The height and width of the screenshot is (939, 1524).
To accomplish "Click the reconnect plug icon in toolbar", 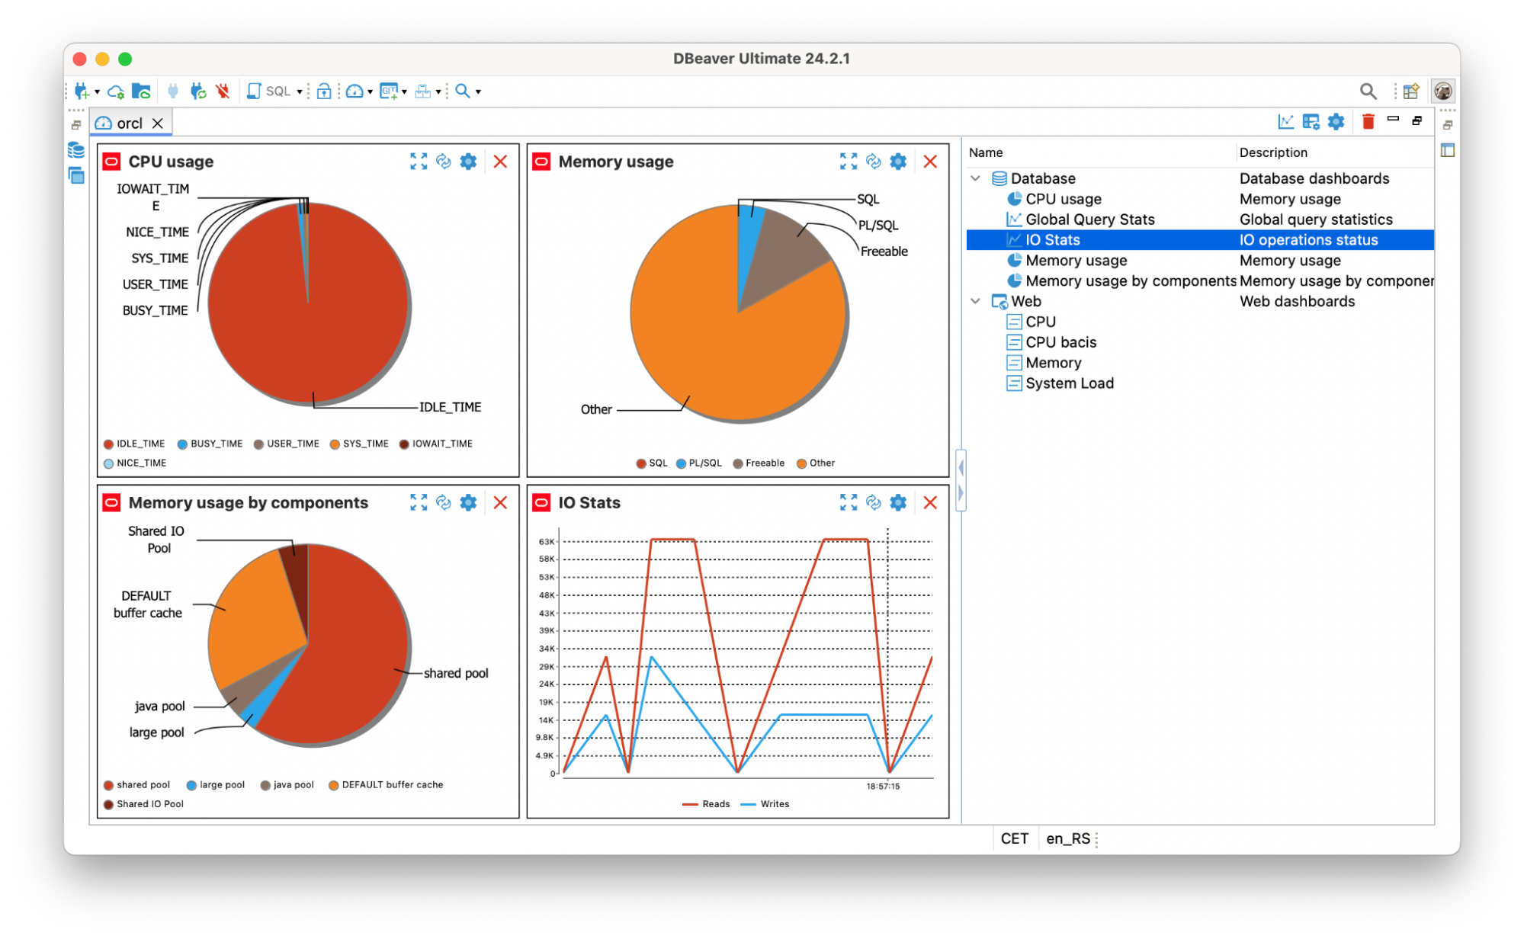I will coord(198,91).
